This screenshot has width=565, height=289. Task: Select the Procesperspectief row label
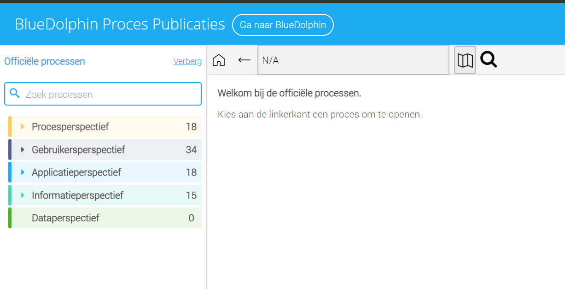(x=70, y=127)
